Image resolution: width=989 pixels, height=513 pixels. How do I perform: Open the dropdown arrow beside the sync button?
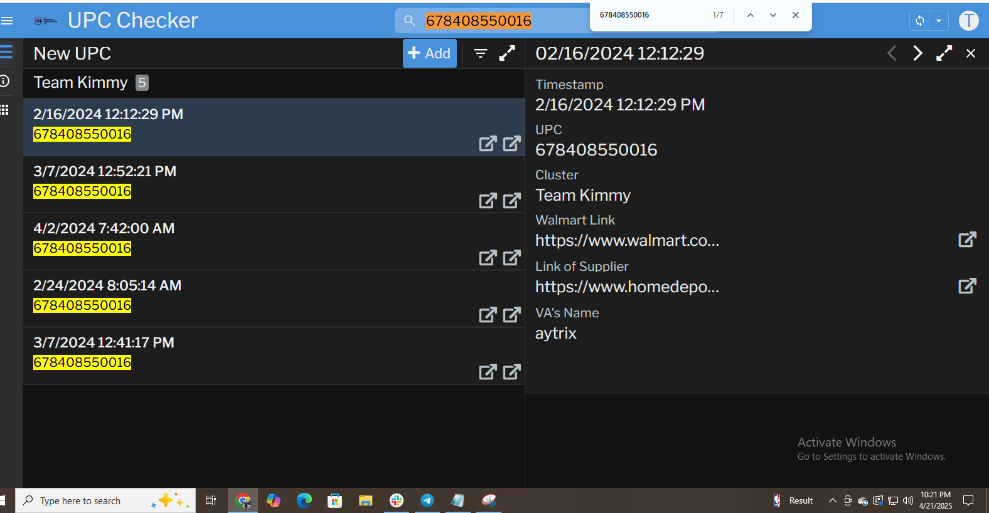[939, 21]
